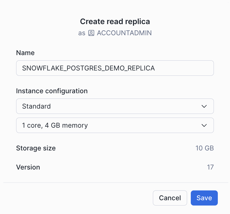Click the role icon beside ACCOUNTADMIN
This screenshot has height=214, width=230.
tap(91, 33)
